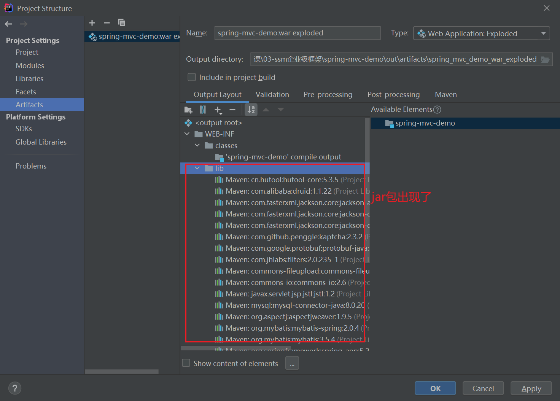
Task: Open the Maven tab
Action: [x=446, y=94]
